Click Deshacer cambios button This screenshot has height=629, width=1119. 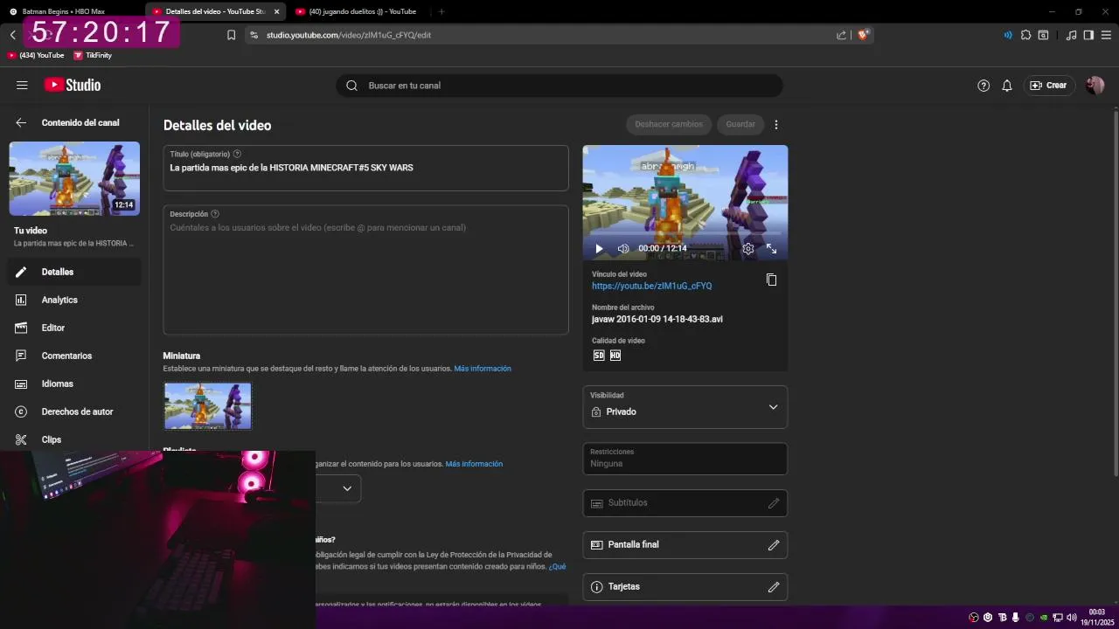pyautogui.click(x=669, y=124)
